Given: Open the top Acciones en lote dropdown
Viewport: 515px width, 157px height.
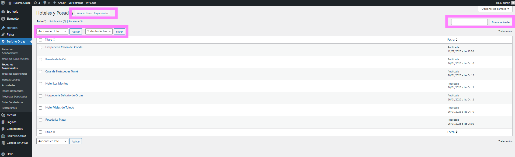Looking at the screenshot, I should [x=52, y=32].
